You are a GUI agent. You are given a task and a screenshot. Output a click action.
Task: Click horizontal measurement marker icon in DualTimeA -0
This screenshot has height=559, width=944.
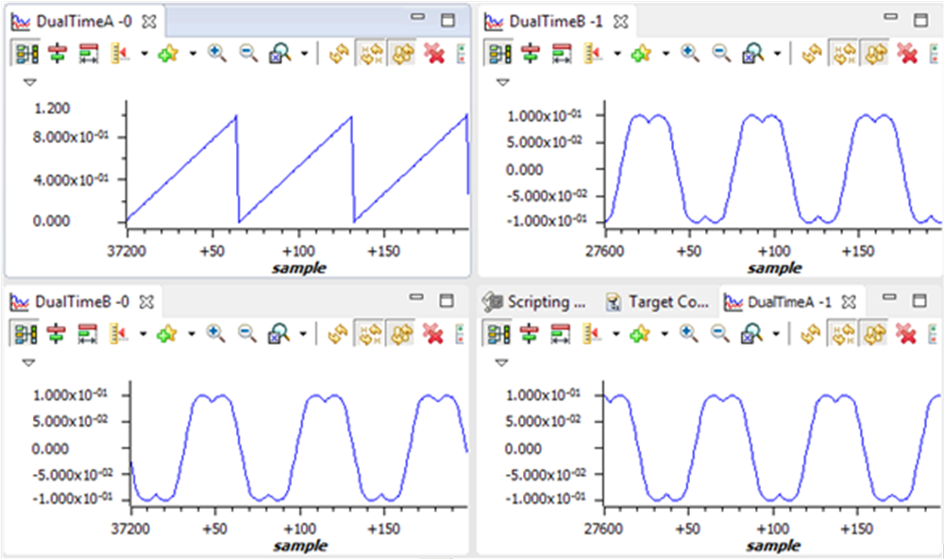89,54
